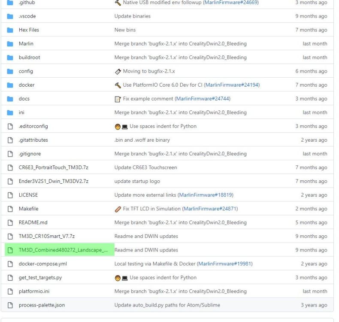Viewport: 339px width, 322px height.
Task: Open the Marlin folder
Action: (26, 44)
